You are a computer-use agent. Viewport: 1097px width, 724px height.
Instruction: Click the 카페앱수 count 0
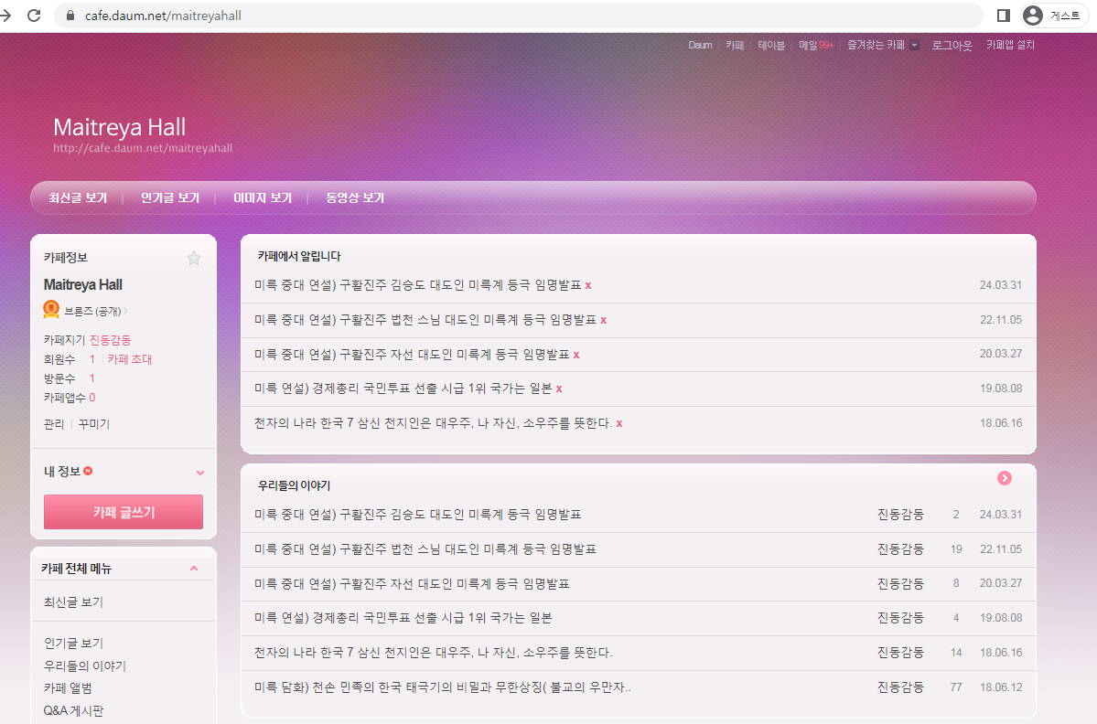[92, 398]
